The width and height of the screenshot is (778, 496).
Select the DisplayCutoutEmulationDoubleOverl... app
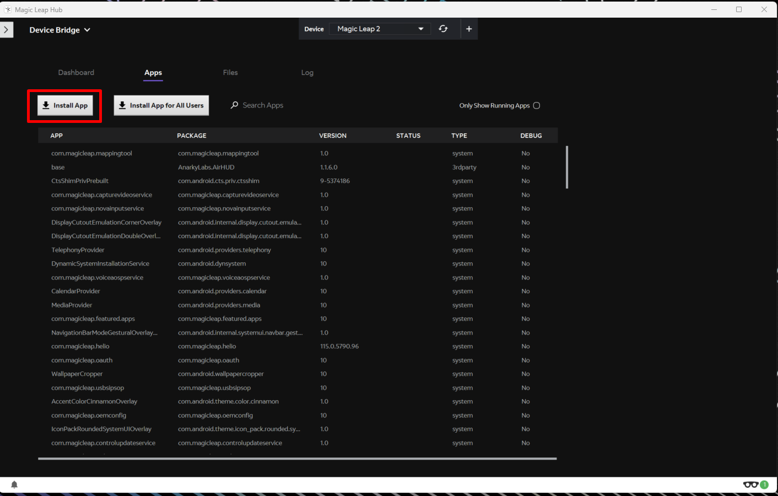coord(106,236)
